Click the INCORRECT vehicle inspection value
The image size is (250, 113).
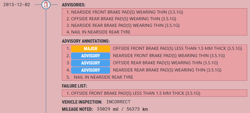[118, 102]
